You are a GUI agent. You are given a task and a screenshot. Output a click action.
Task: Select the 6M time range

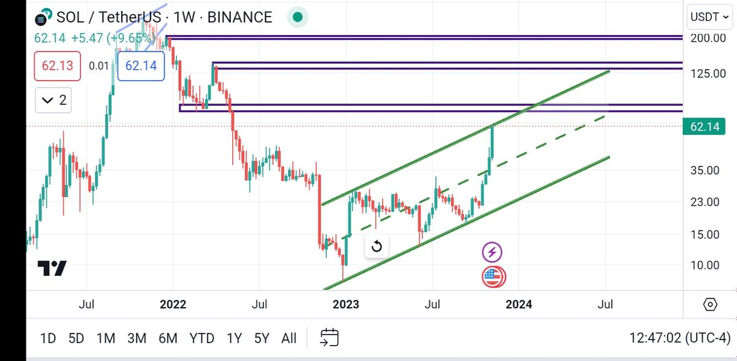(168, 338)
